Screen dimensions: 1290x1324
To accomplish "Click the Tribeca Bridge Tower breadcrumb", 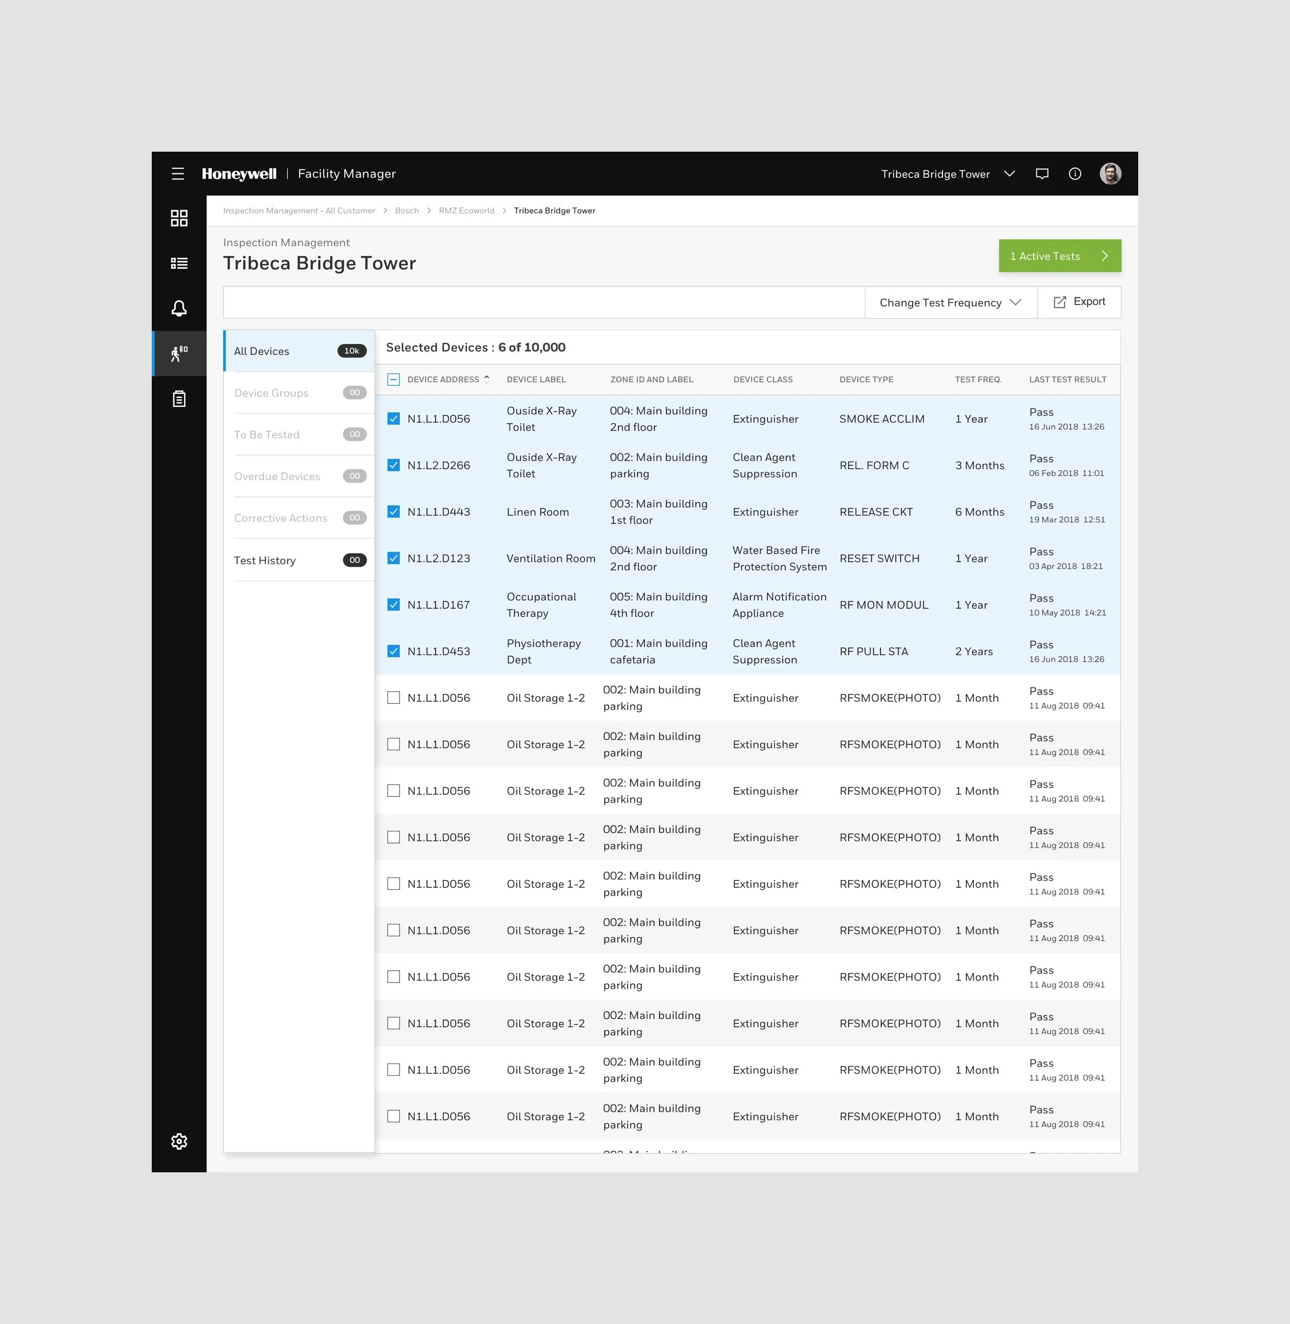I will point(554,211).
